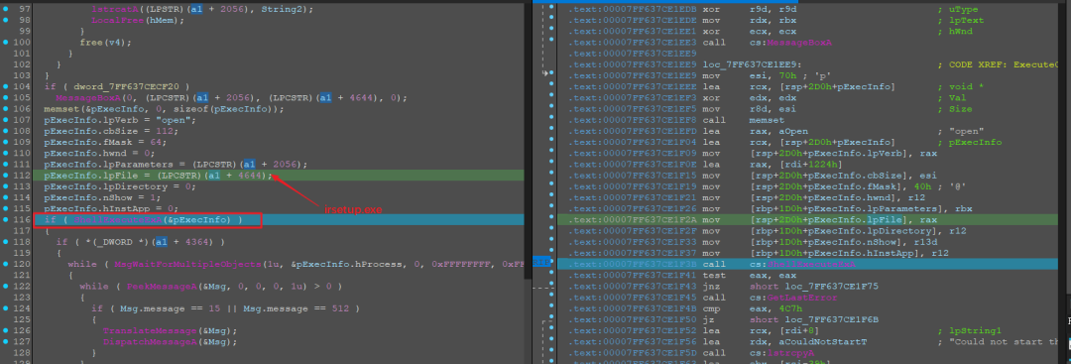Image resolution: width=1071 pixels, height=364 pixels.
Task: Select the highlighted pExecInfo.lpFile pseudocode line
Action: (x=279, y=176)
